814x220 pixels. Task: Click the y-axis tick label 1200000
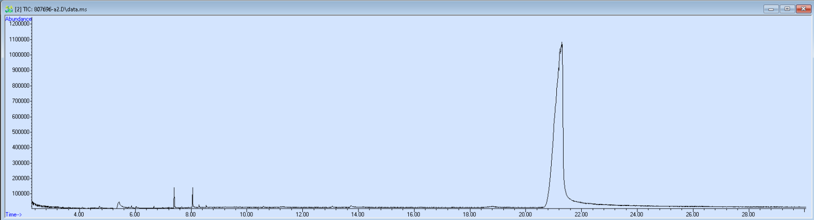(x=18, y=24)
